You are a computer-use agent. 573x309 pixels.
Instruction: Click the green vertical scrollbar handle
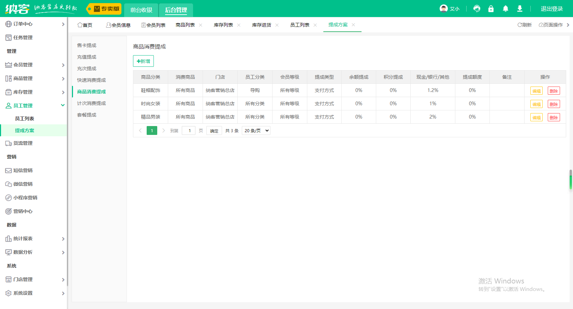(571, 180)
